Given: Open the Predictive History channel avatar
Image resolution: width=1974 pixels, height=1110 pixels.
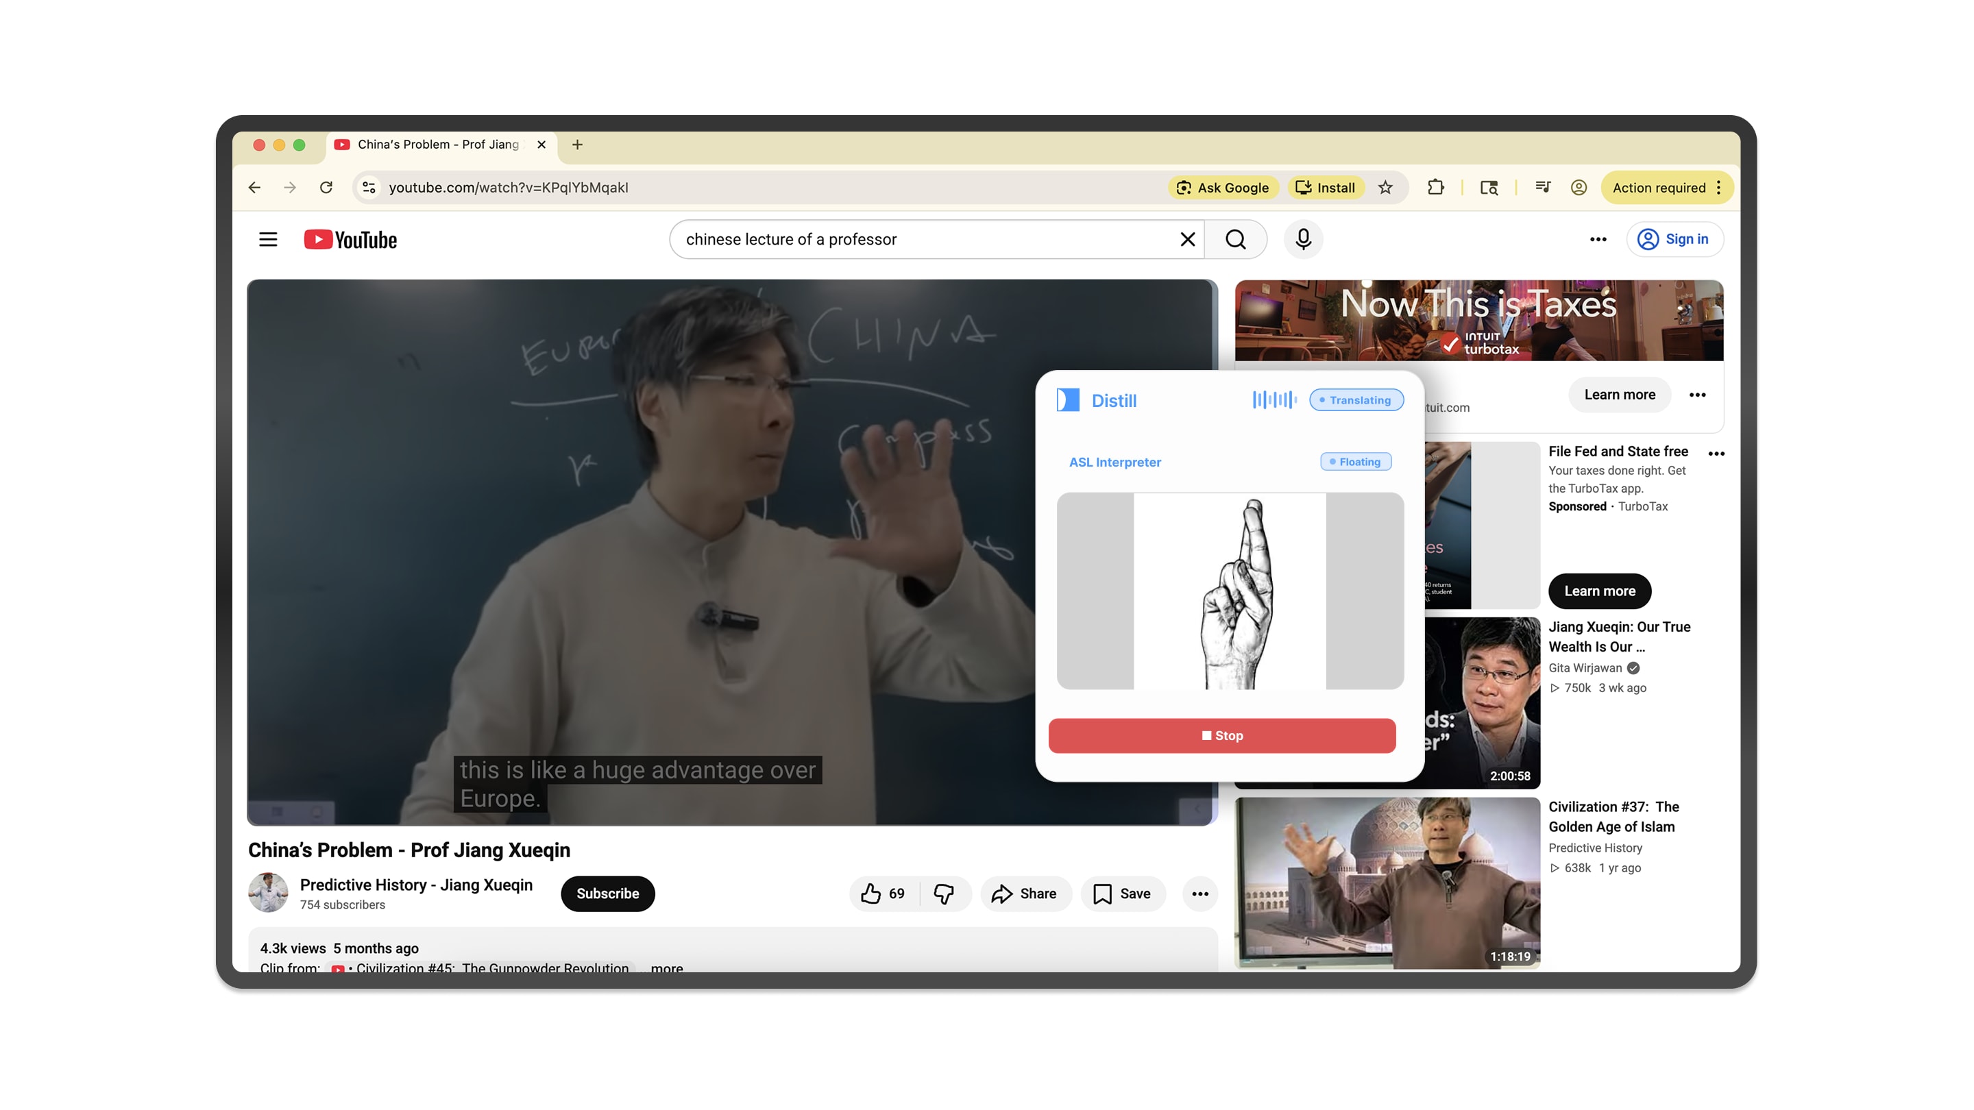Looking at the screenshot, I should pos(268,892).
